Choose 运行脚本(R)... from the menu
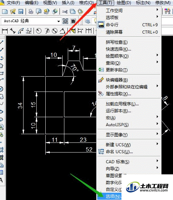The image size is (173, 200). [x=129, y=111]
